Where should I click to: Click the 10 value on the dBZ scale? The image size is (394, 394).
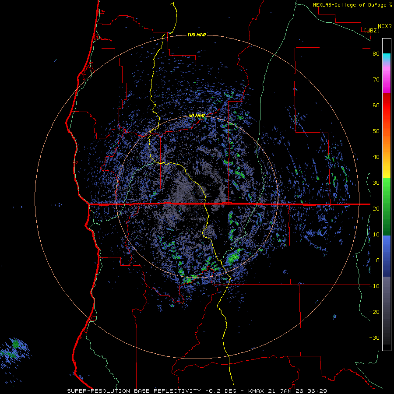click(x=376, y=235)
